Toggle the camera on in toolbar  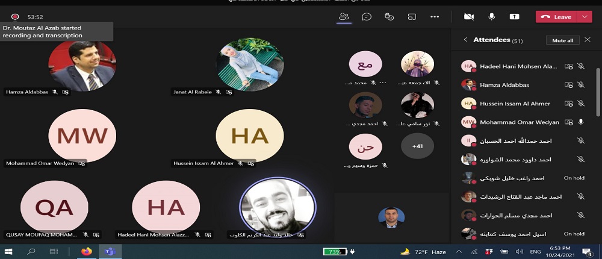click(x=469, y=17)
